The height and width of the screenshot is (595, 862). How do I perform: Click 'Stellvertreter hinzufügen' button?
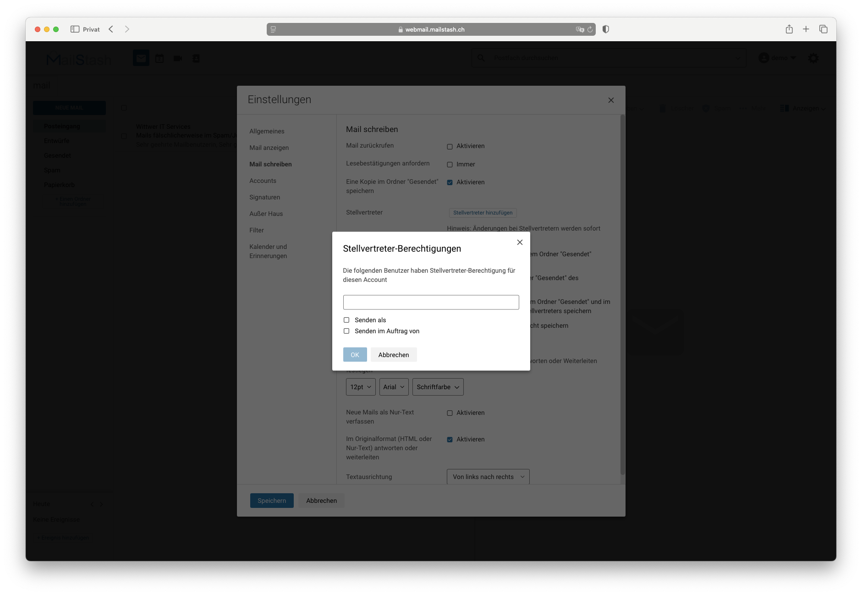point(483,213)
